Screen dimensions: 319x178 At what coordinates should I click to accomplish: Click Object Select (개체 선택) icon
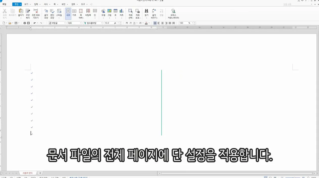[130, 11]
